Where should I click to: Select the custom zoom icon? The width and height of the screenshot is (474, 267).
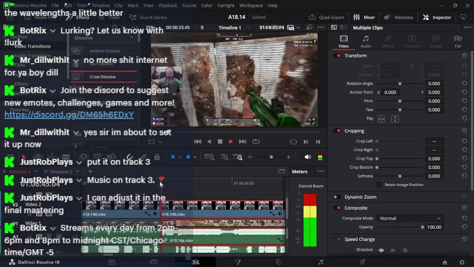[x=237, y=157]
